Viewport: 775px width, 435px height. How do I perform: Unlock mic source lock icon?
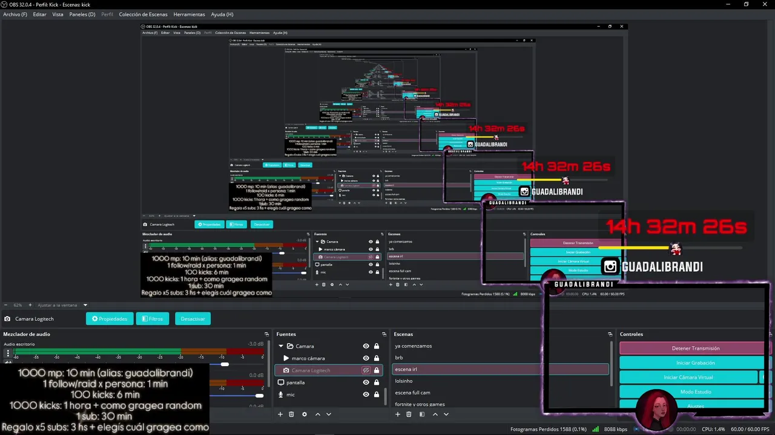tap(377, 395)
